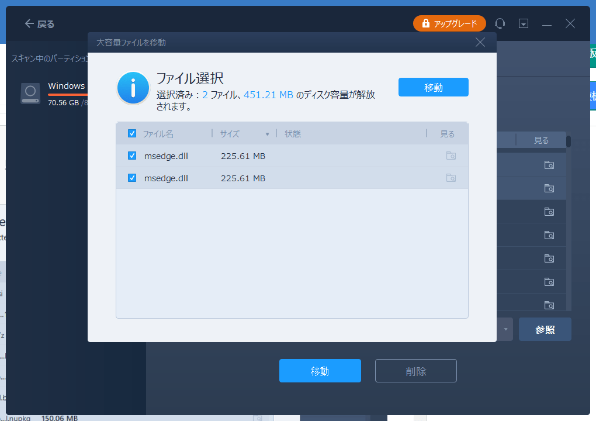Click the lock icon on アップグレード
The height and width of the screenshot is (421, 596).
click(x=425, y=23)
